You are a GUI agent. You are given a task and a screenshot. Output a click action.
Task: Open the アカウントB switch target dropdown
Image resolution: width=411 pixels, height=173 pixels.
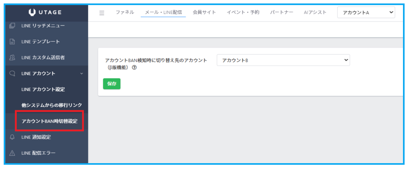[283, 60]
